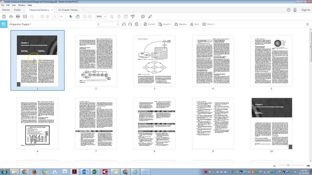This screenshot has height=175, width=312.
Task: Switch to the Tools tab
Action: point(18,10)
